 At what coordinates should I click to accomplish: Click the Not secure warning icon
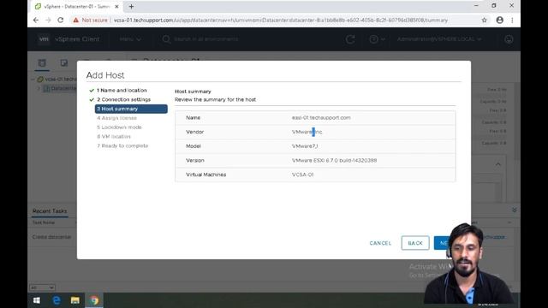76,21
